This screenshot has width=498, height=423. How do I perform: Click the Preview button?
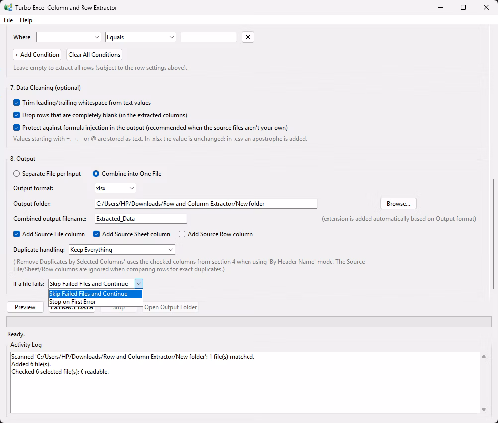tap(25, 307)
